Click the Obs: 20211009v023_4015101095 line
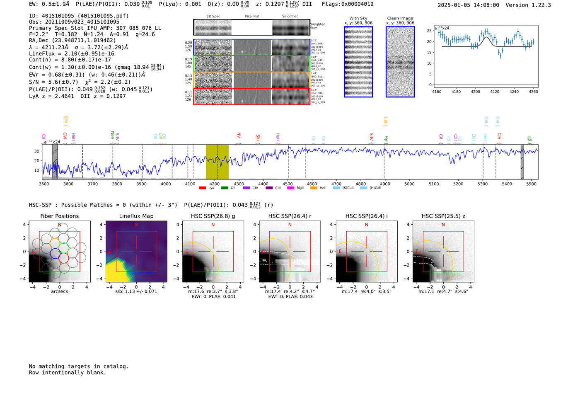Image resolution: width=580 pixels, height=395 pixels. click(x=74, y=22)
